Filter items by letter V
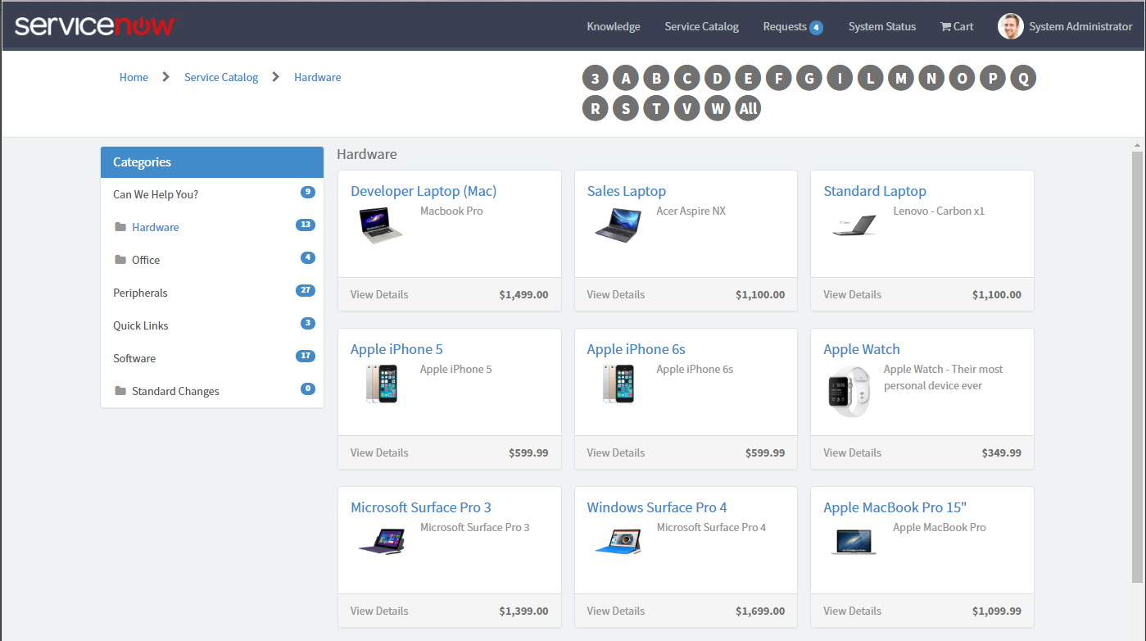 coord(686,108)
